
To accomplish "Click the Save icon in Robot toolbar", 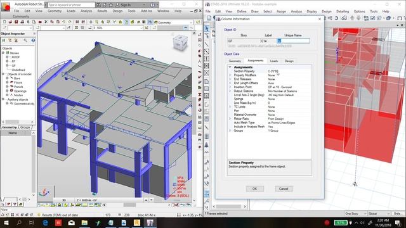I will [x=16, y=22].
